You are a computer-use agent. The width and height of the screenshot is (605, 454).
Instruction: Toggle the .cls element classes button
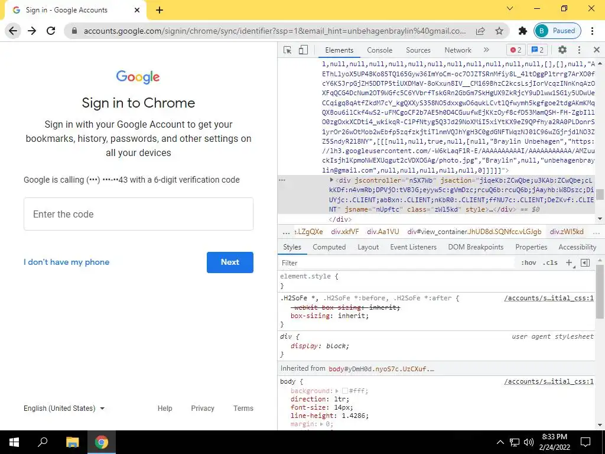(550, 263)
